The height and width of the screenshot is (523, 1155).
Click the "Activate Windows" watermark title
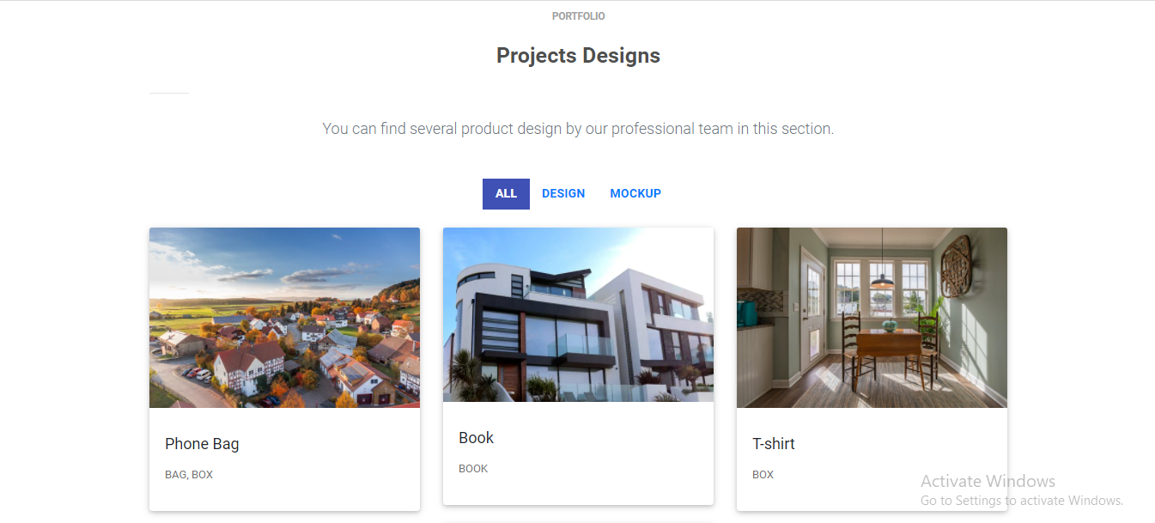click(x=988, y=481)
